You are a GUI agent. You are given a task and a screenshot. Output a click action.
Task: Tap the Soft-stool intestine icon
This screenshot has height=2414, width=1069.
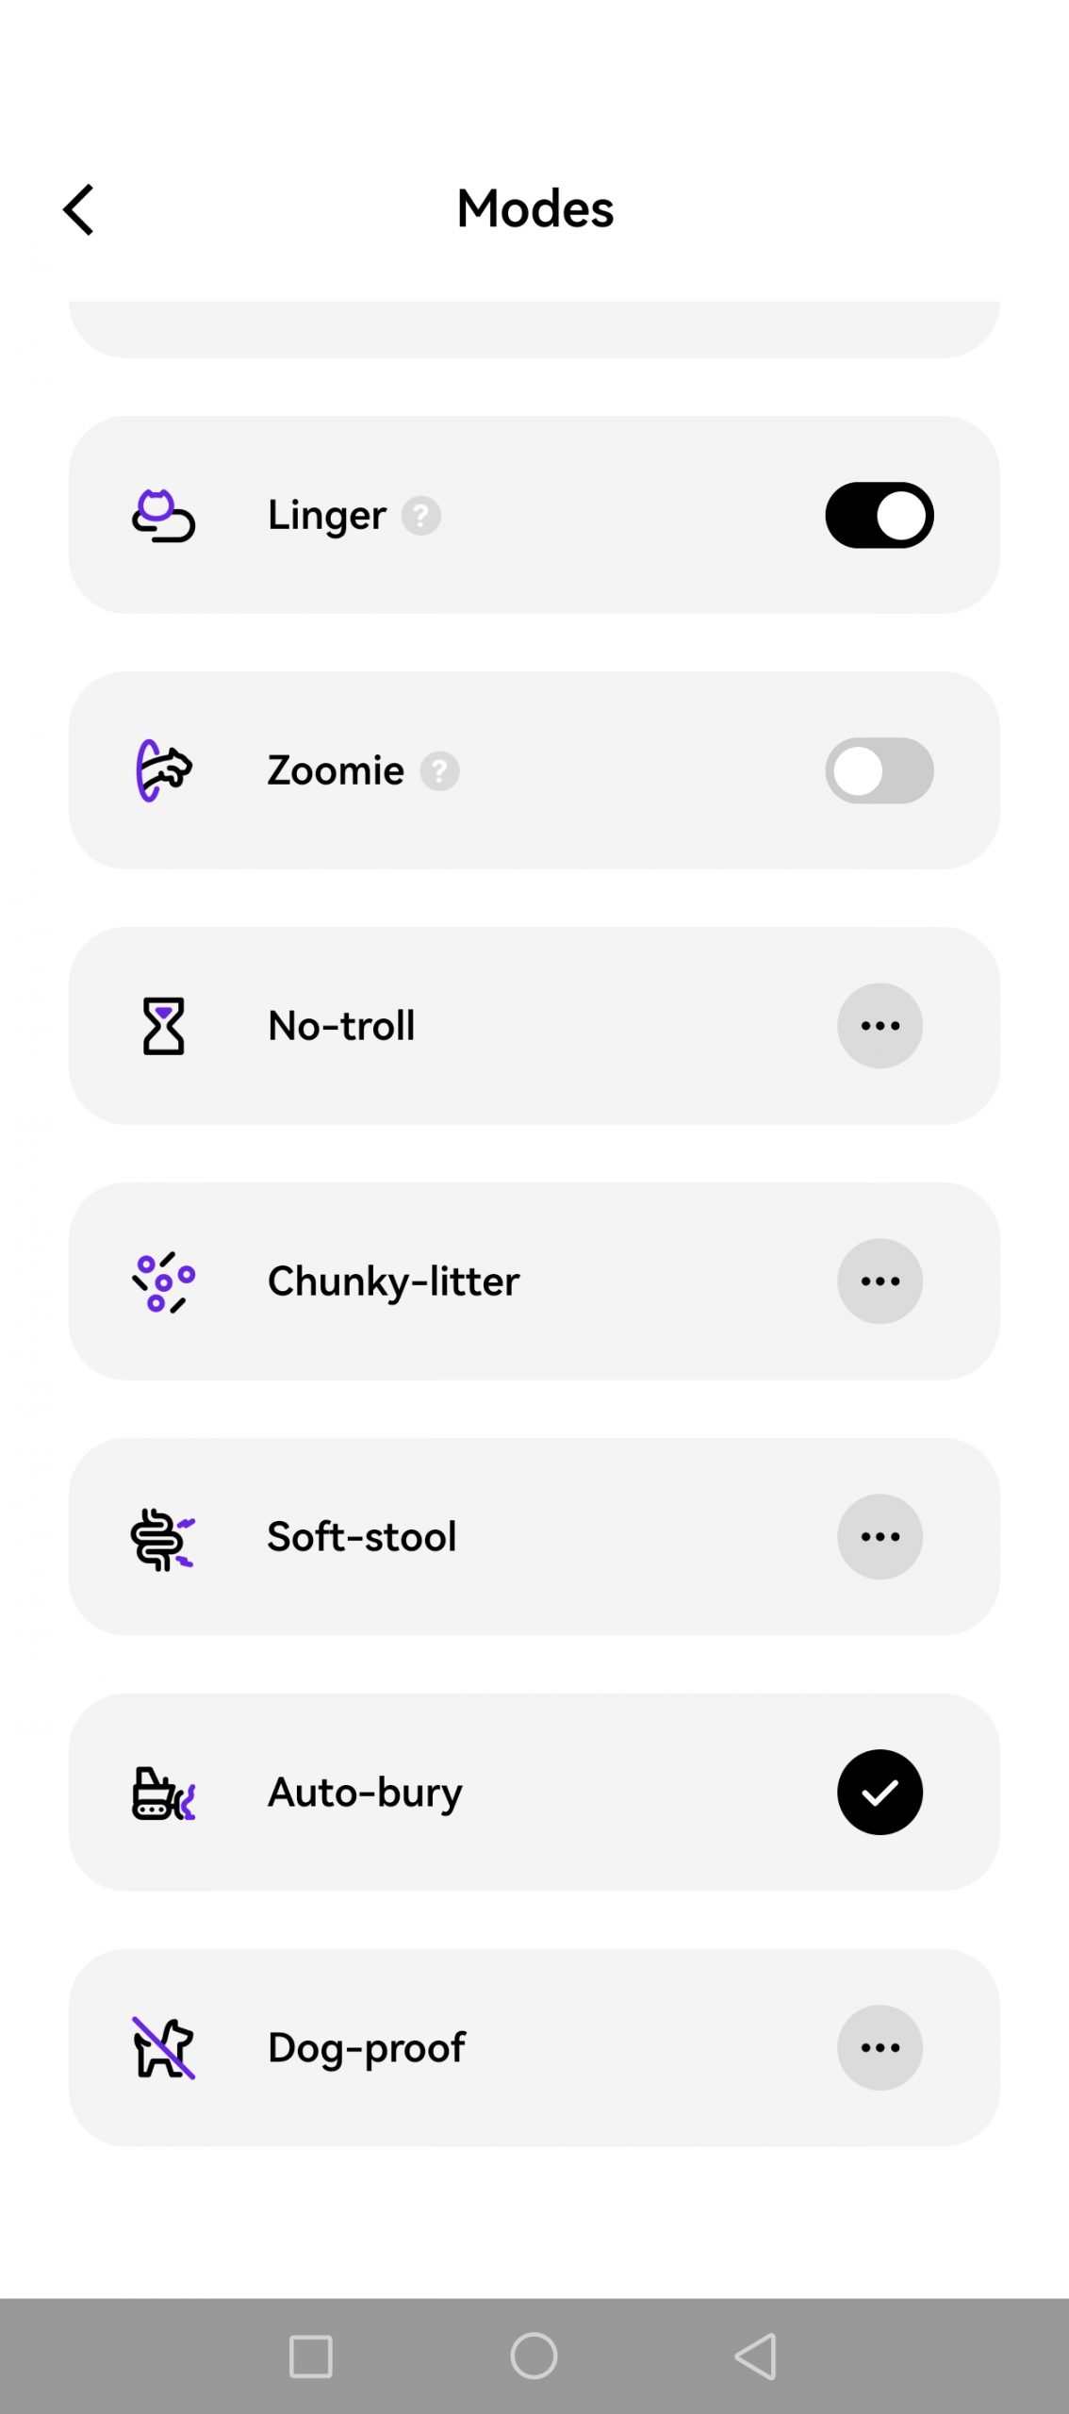click(163, 1537)
